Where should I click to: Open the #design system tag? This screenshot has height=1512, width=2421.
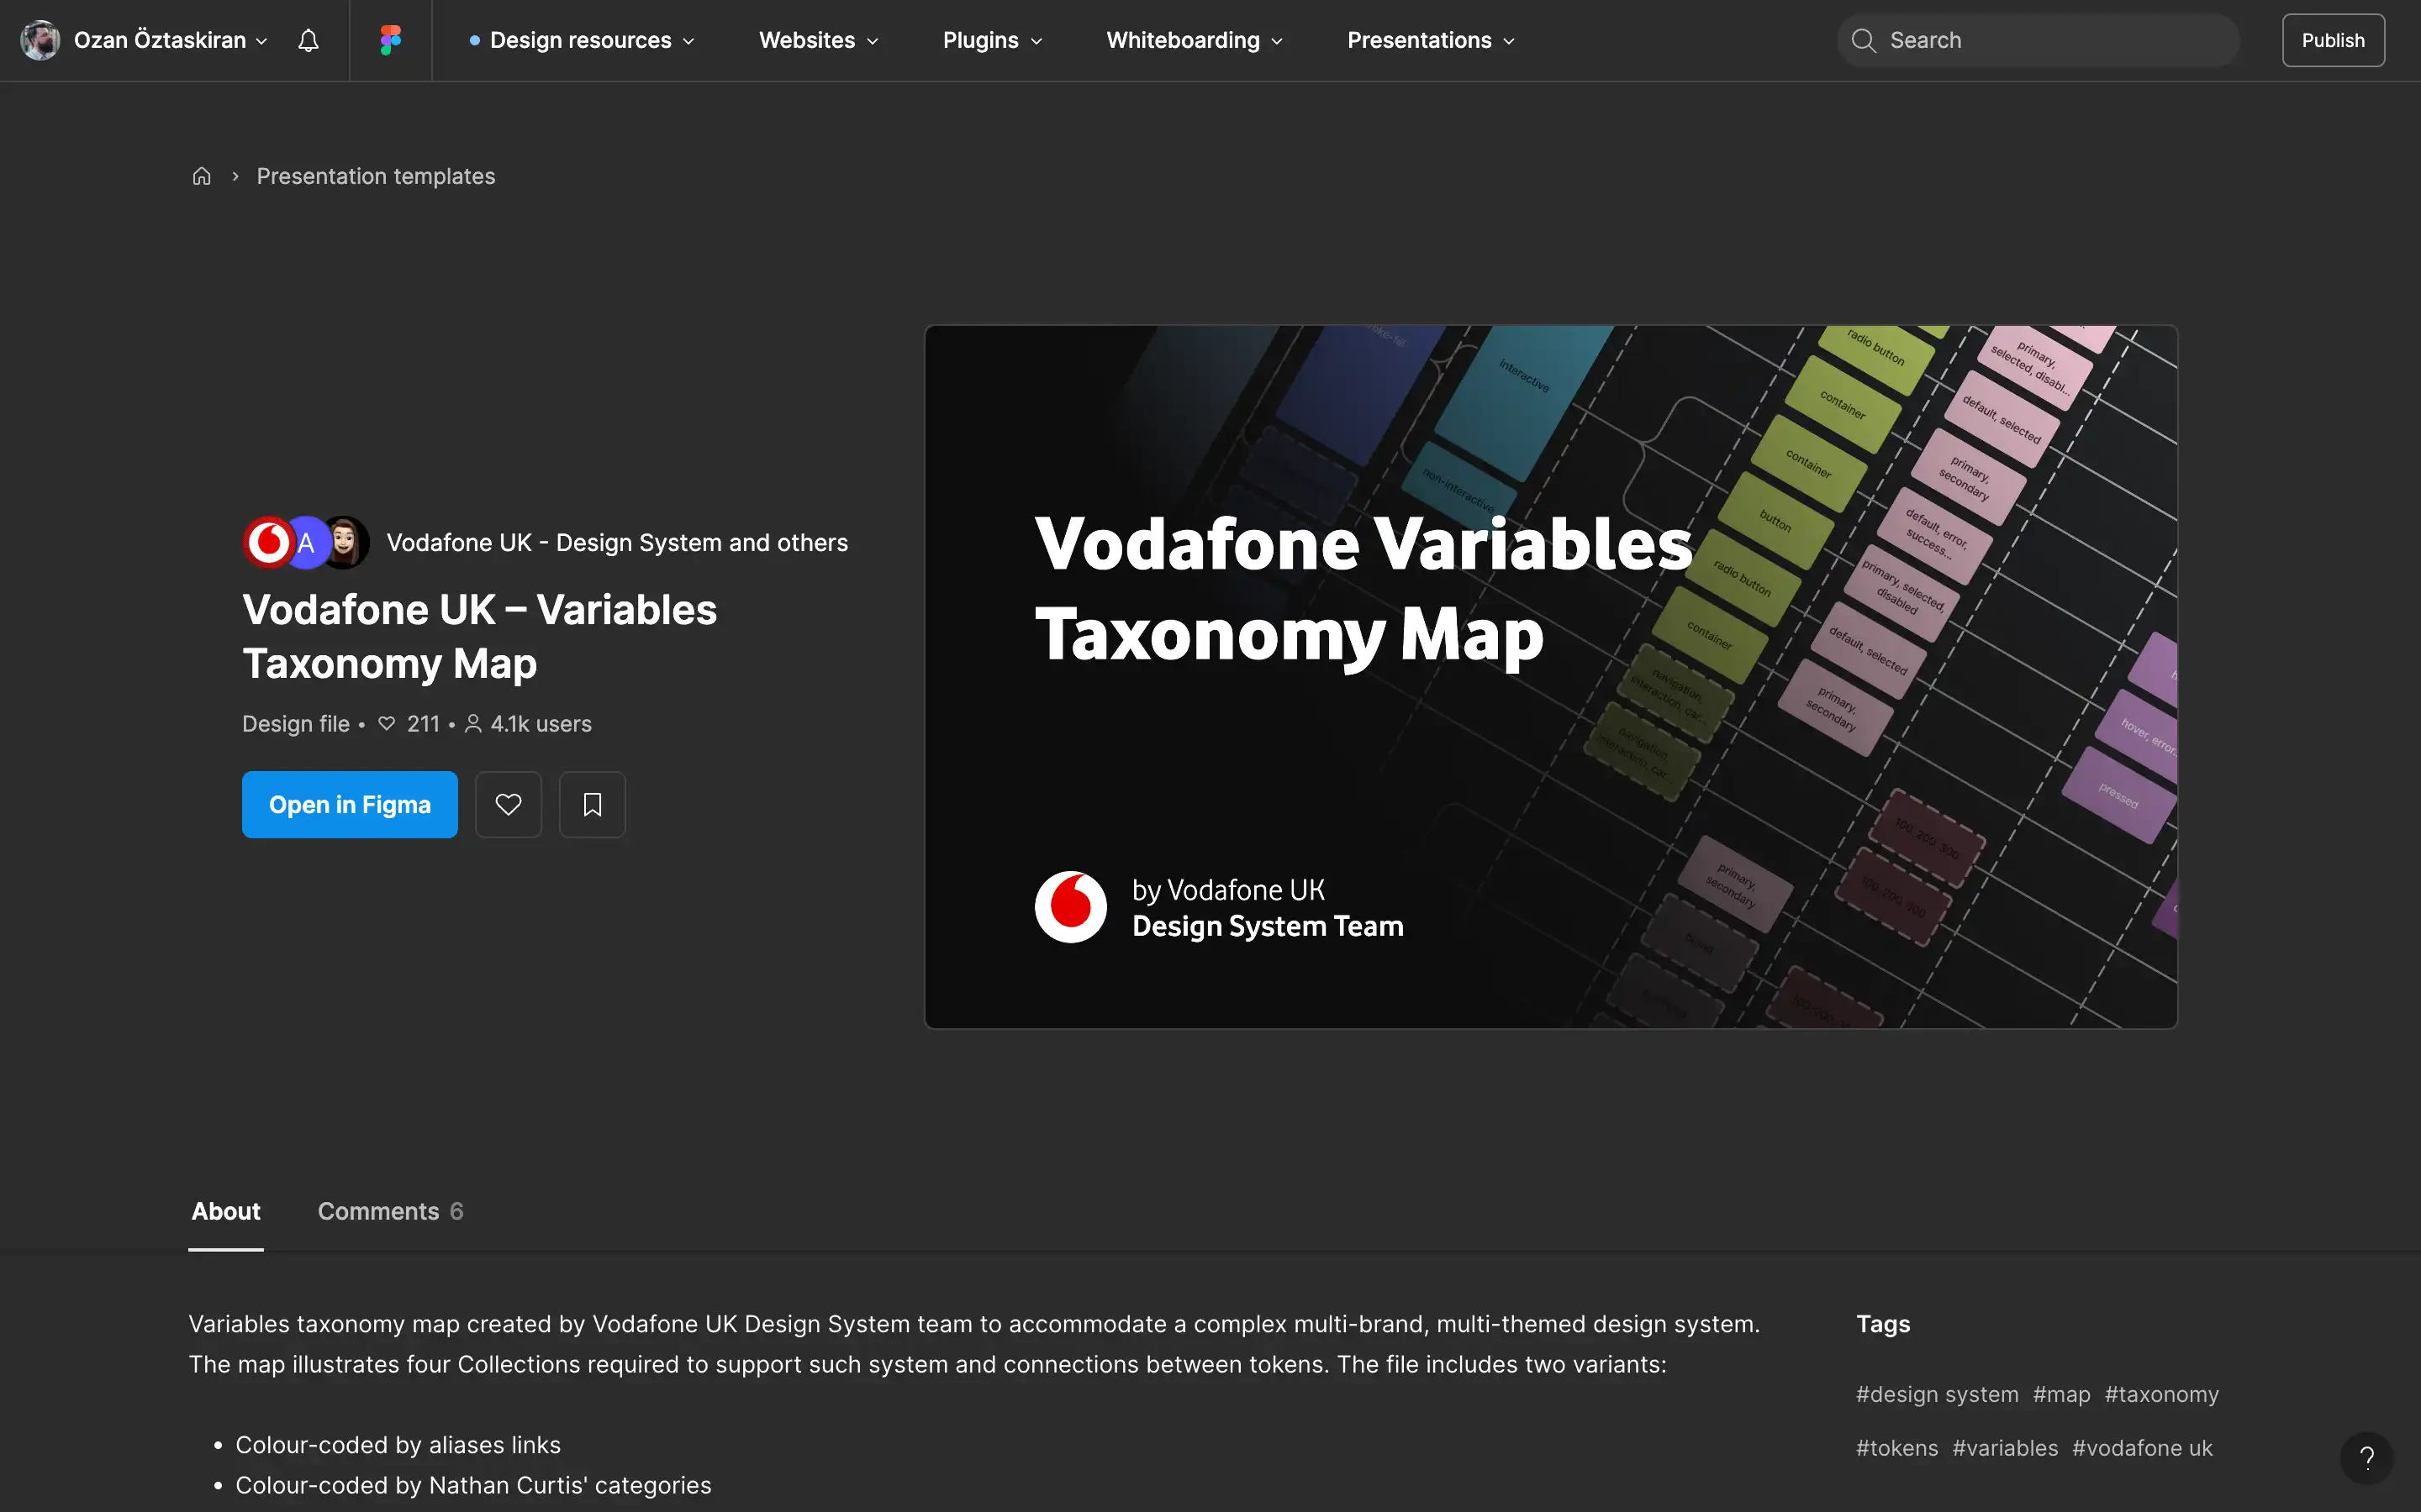1936,1393
